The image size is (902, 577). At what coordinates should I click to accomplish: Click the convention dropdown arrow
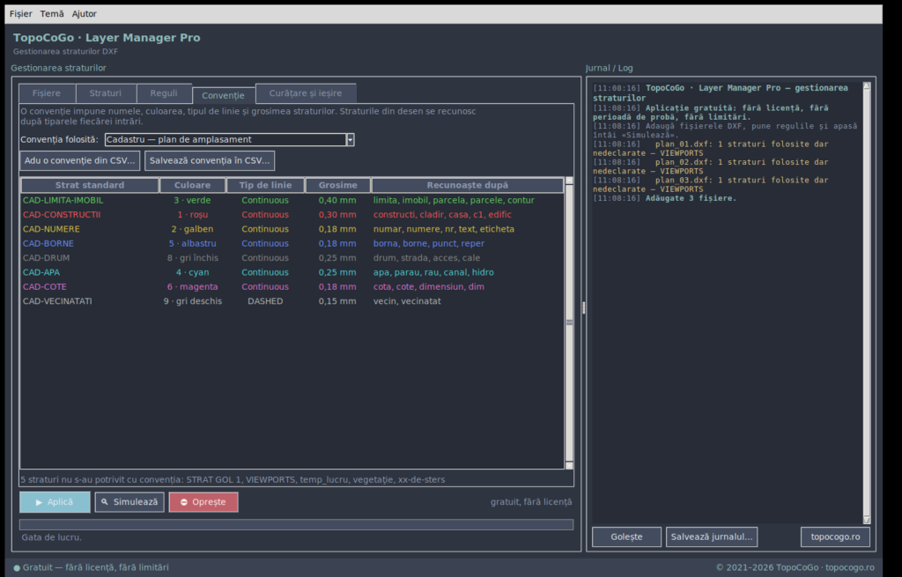[350, 139]
